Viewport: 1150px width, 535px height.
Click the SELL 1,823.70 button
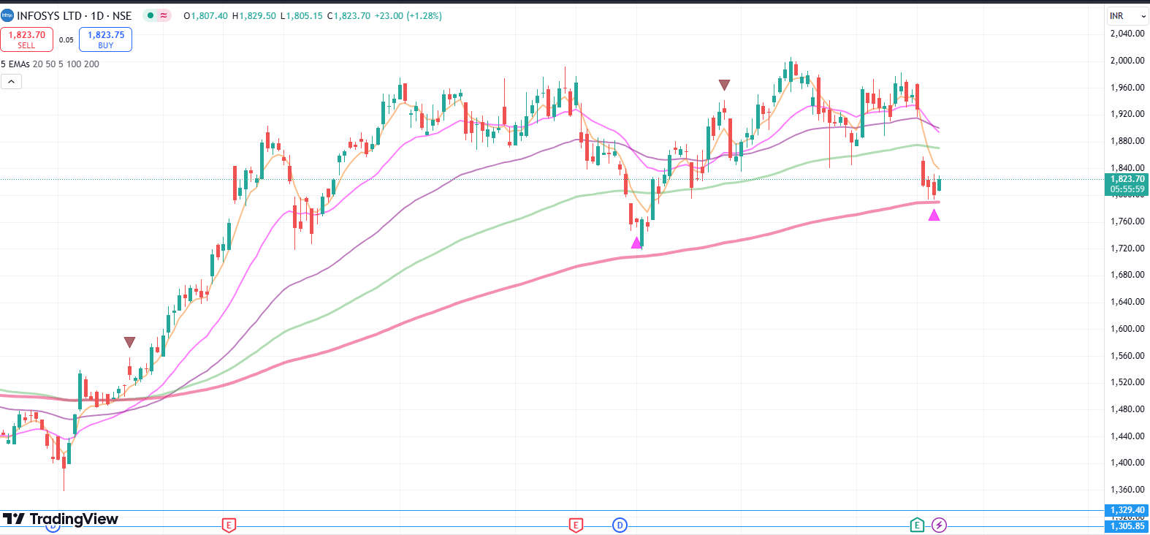coord(26,39)
